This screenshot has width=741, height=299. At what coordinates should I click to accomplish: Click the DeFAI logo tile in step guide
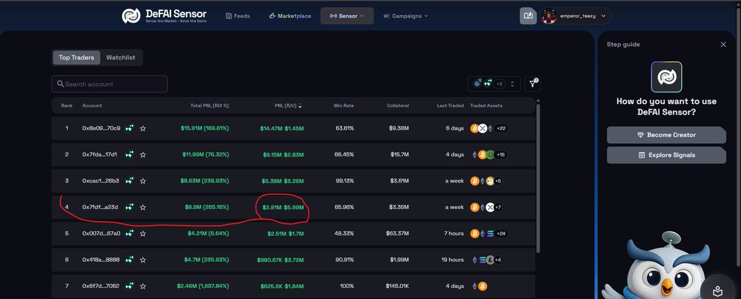(x=666, y=76)
